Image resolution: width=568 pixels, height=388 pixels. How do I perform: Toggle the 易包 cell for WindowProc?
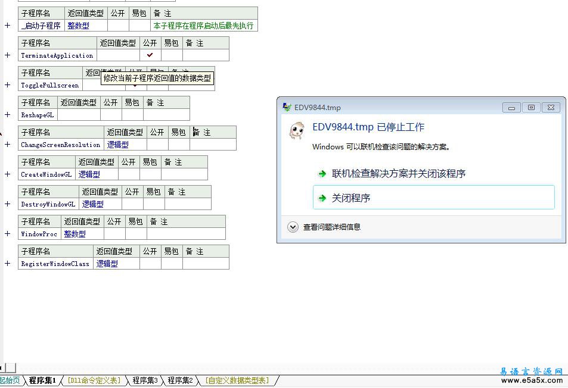tap(136, 234)
